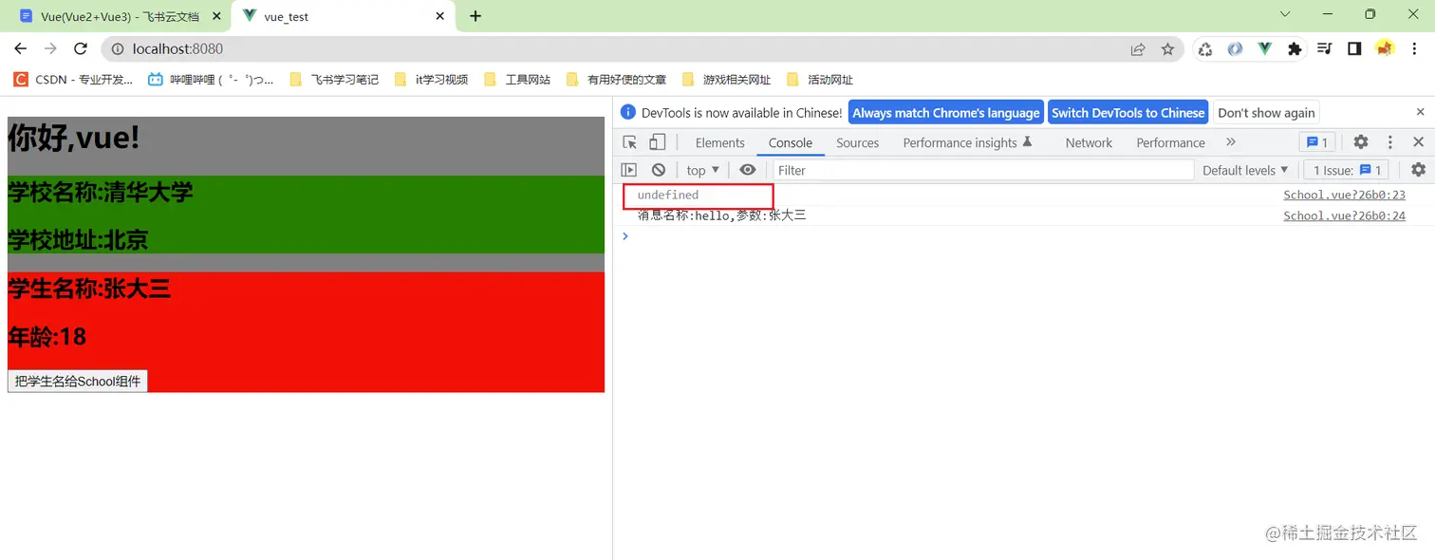Viewport: 1435px width, 560px height.
Task: Show the console sidebar
Action: tap(628, 170)
